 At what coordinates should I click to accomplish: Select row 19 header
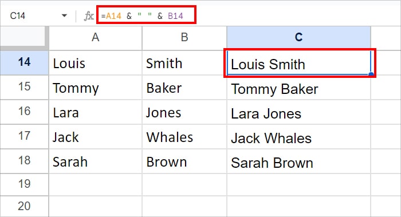pyautogui.click(x=24, y=184)
